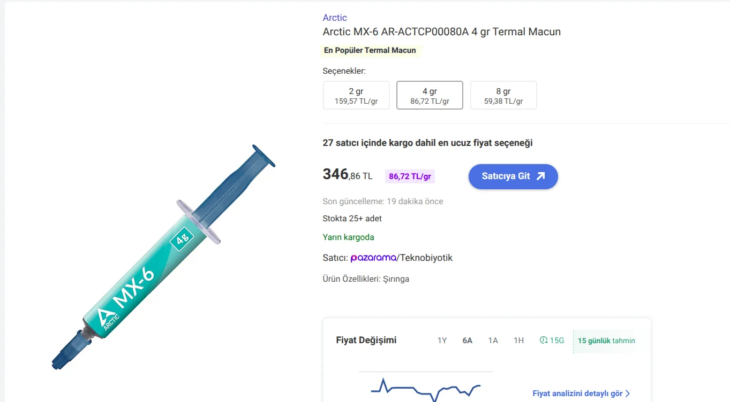Switch price chart to 6A range
Viewport: 730px width, 402px height.
tap(468, 341)
